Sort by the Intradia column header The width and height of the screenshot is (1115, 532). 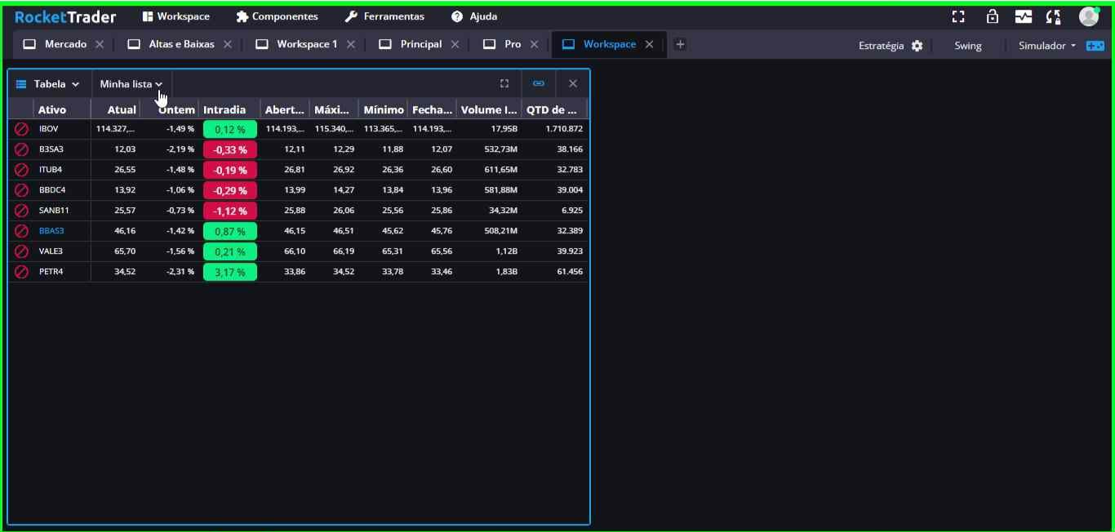224,109
